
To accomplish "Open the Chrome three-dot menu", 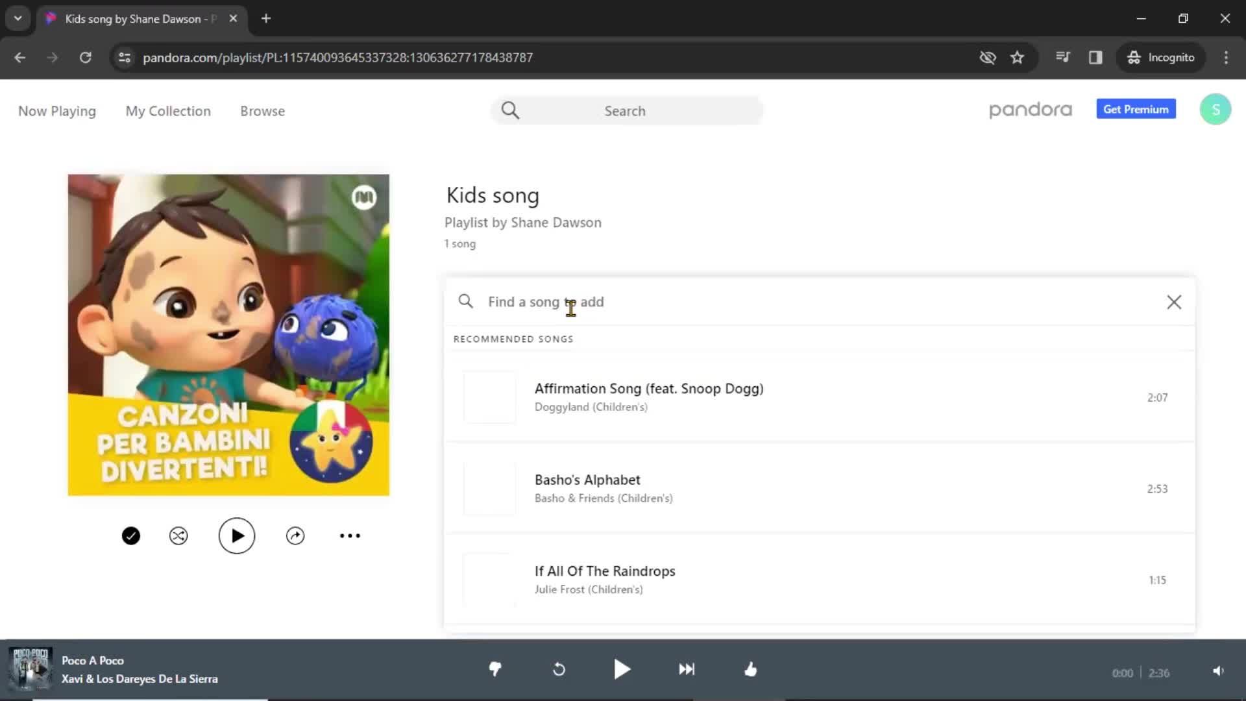I will tap(1226, 58).
